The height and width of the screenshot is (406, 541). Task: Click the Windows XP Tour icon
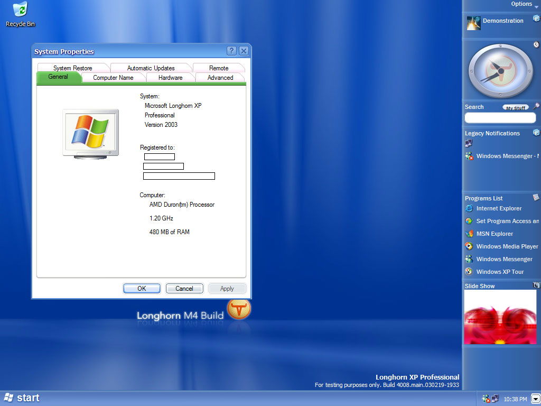point(469,272)
